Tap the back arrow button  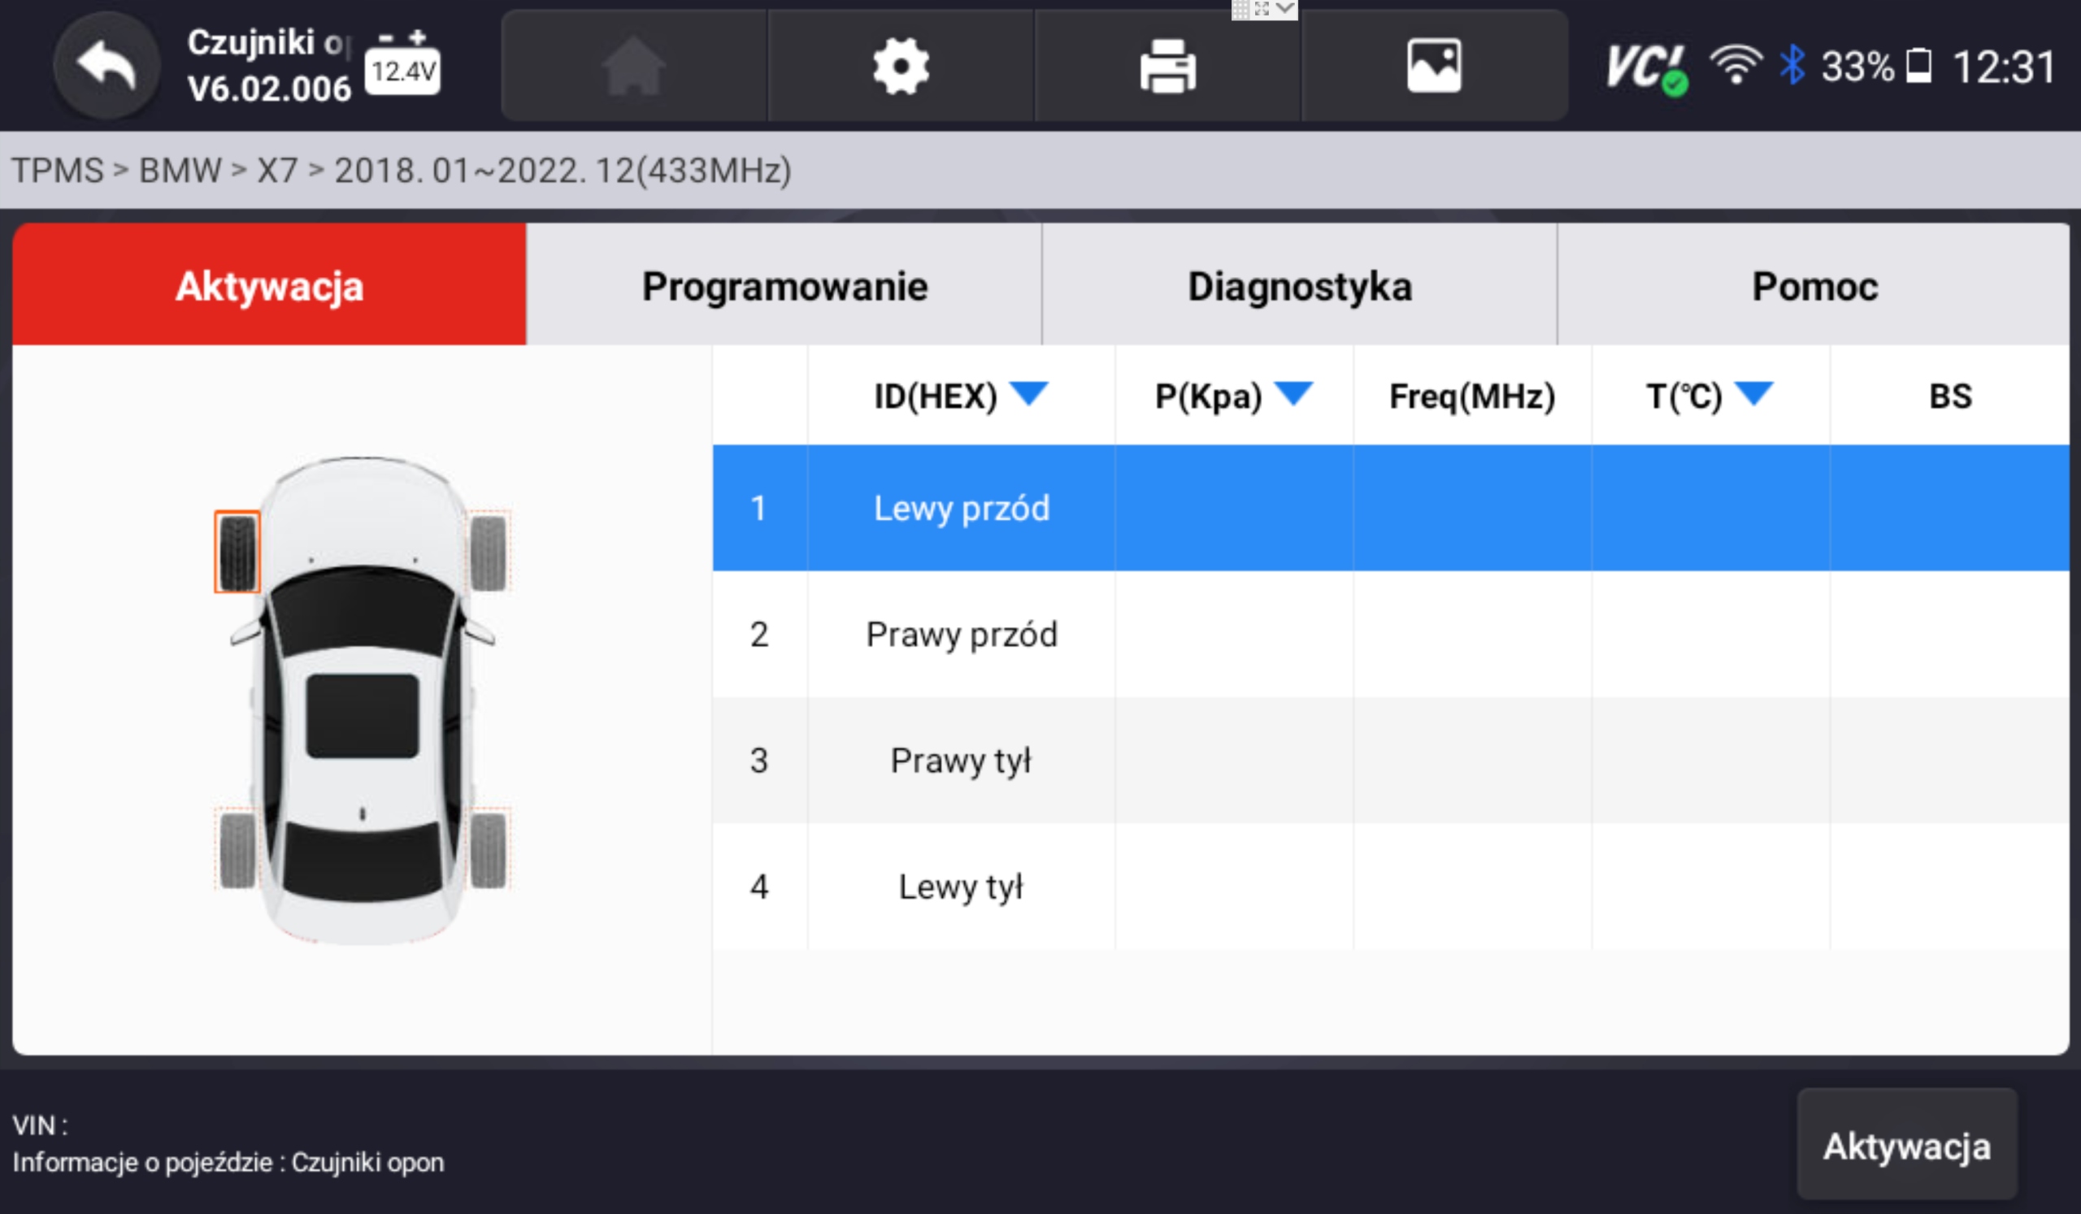point(106,66)
